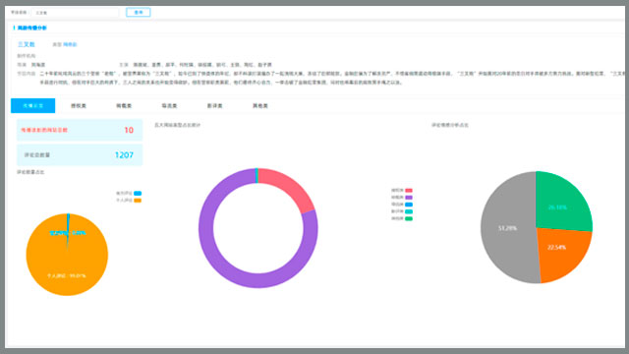629x354 pixels.
Task: Click the gray 51.28% pie slice
Action: pyautogui.click(x=507, y=228)
